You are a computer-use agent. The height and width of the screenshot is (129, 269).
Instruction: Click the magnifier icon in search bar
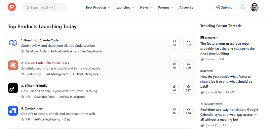27,7
